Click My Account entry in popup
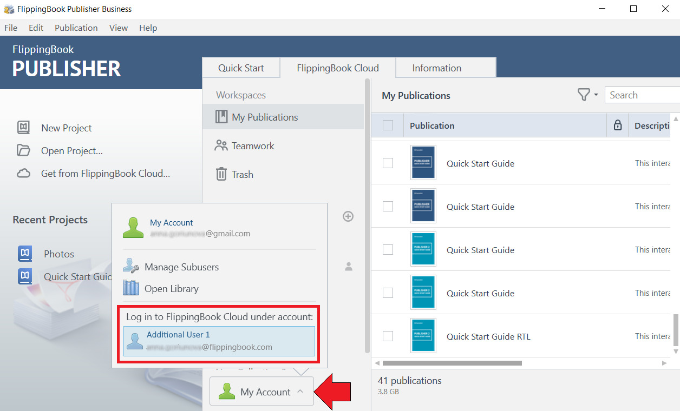 tap(186, 228)
